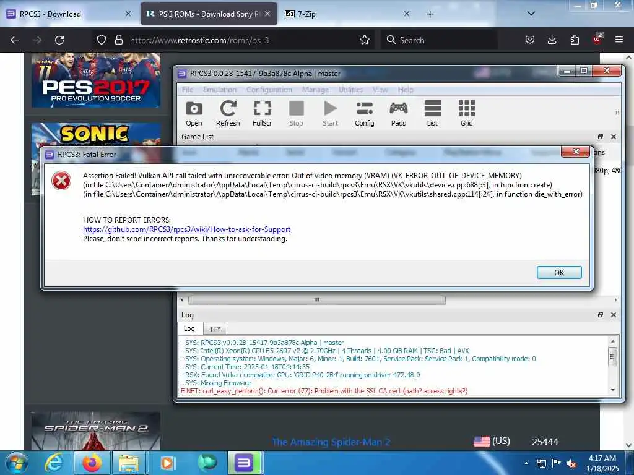Expand the RPCS3 toolbar overflow chevron

[x=617, y=113]
